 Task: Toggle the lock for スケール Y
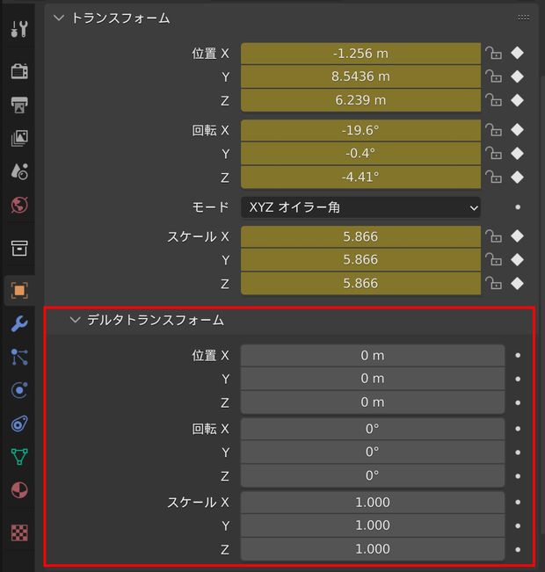[x=493, y=260]
